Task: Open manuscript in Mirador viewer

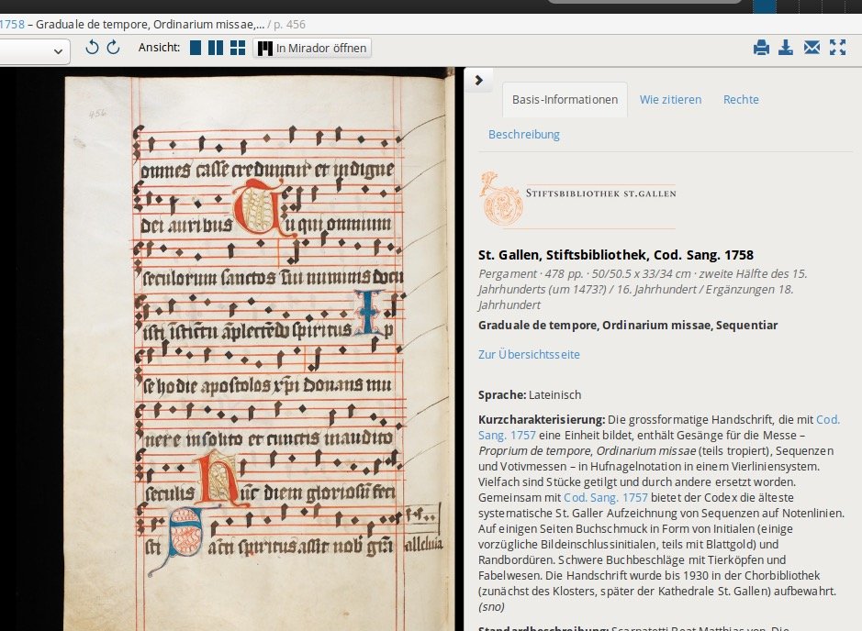Action: [312, 48]
